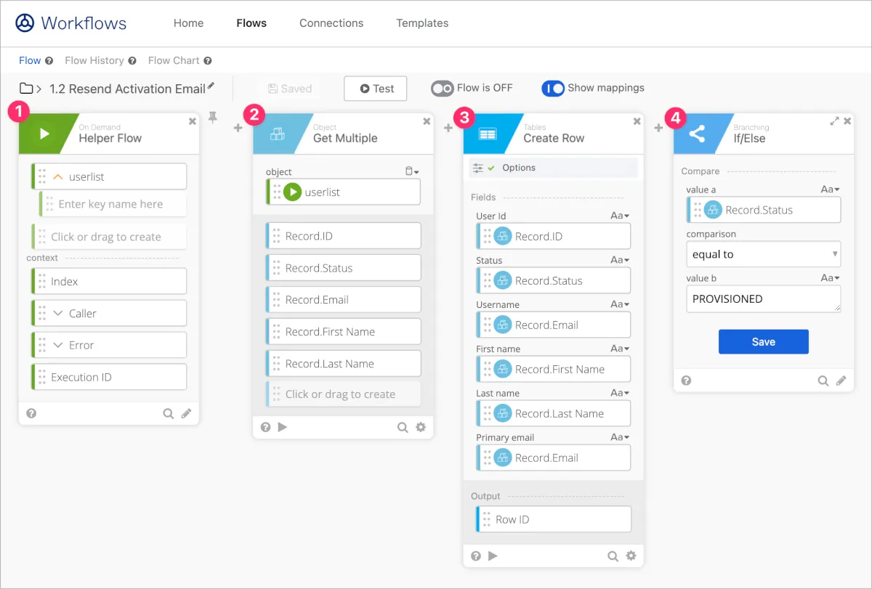Screen dimensions: 872x589
Task: Open the Flows menu
Action: 251,23
